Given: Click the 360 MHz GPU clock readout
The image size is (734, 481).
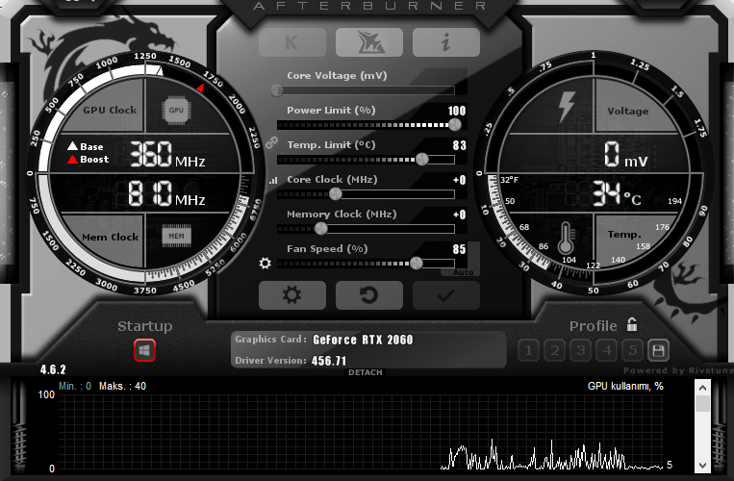Looking at the screenshot, I should (x=167, y=155).
